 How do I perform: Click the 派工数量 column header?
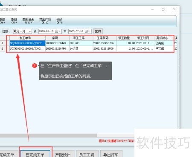[x=126, y=38]
